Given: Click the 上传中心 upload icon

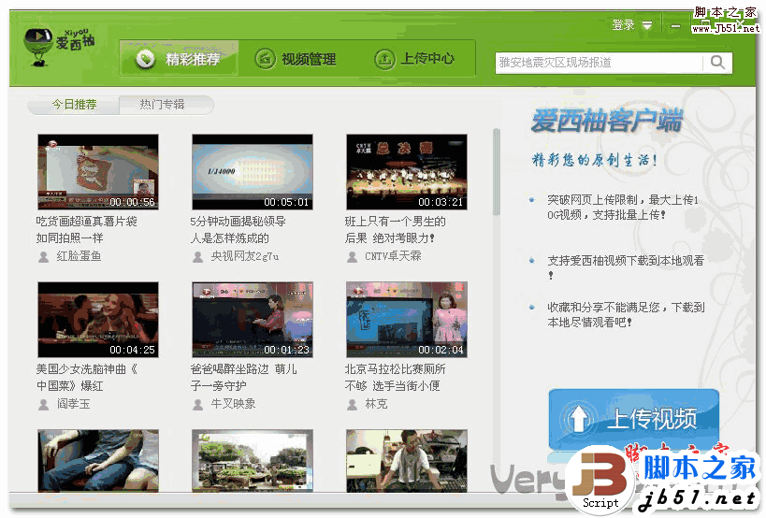Looking at the screenshot, I should click(x=384, y=59).
